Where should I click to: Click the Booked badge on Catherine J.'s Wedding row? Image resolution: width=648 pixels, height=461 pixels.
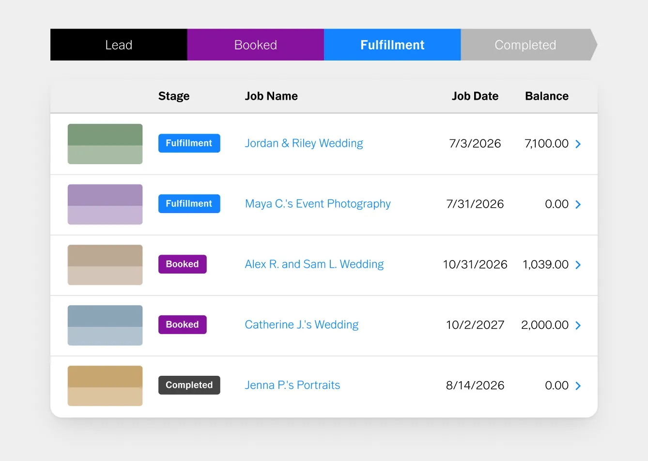(183, 325)
